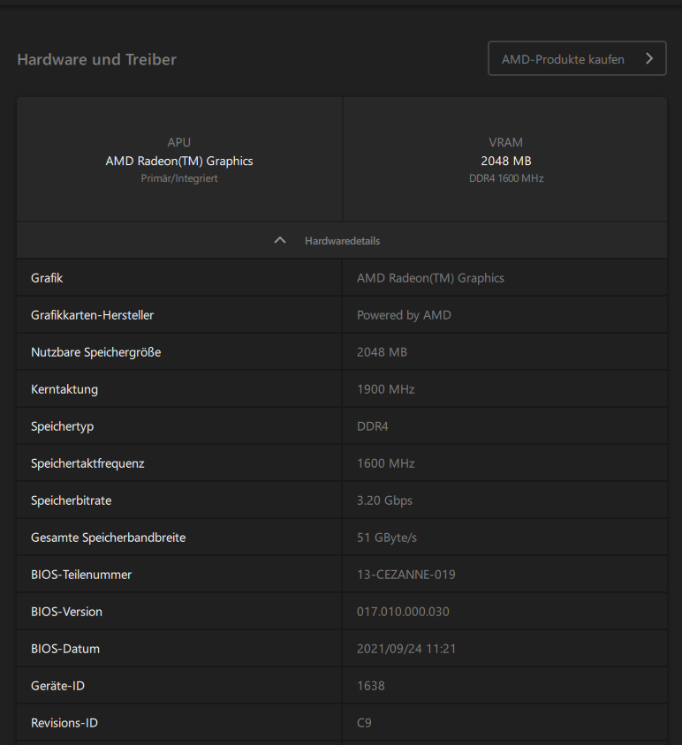Click the Hardware und Treiber heading
Screen dimensions: 682x745
(x=96, y=60)
